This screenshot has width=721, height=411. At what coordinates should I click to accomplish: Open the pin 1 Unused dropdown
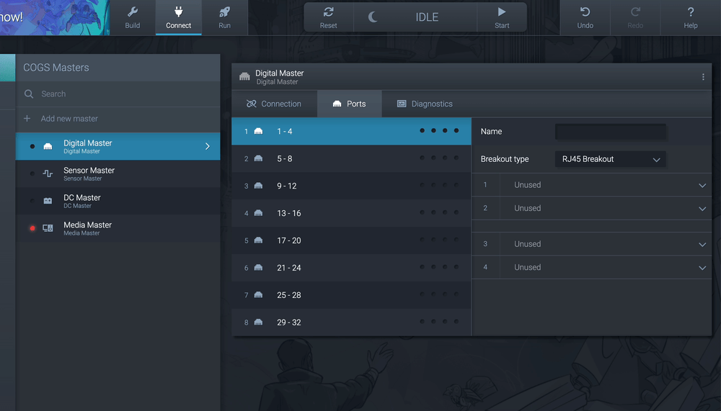coord(606,185)
